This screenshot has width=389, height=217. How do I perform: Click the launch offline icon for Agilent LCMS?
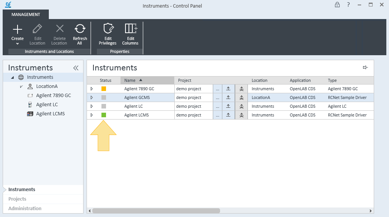point(241,115)
